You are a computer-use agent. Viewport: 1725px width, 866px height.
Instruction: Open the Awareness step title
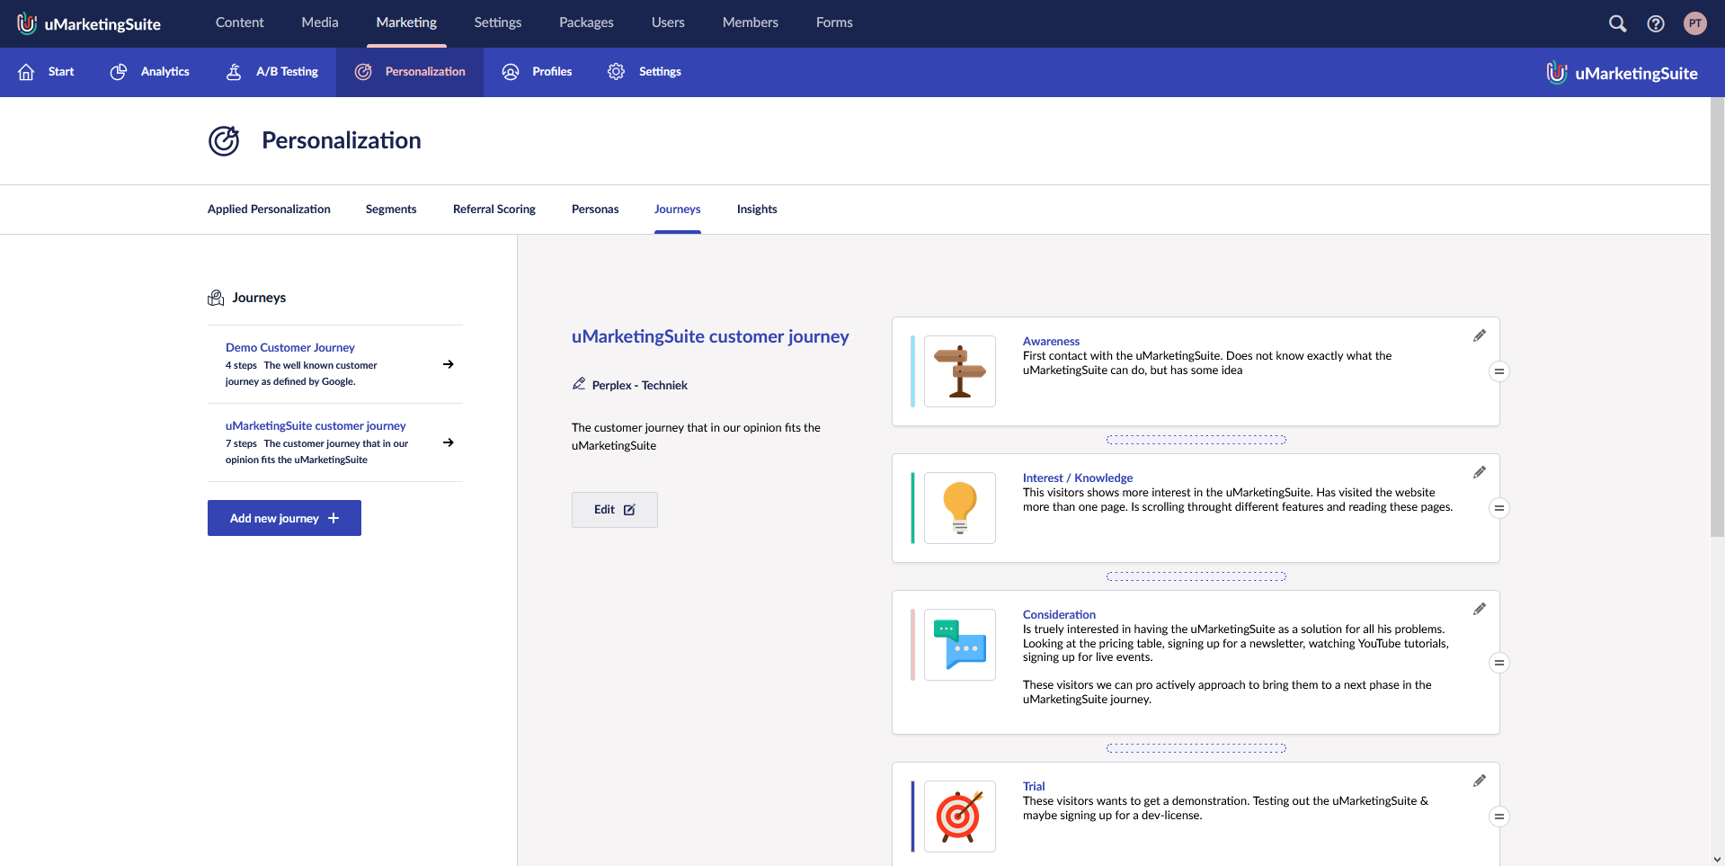pos(1051,341)
